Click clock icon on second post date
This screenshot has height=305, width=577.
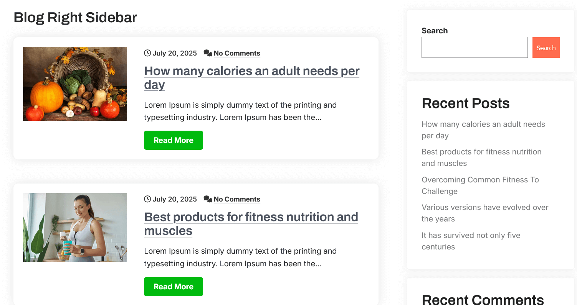click(147, 199)
